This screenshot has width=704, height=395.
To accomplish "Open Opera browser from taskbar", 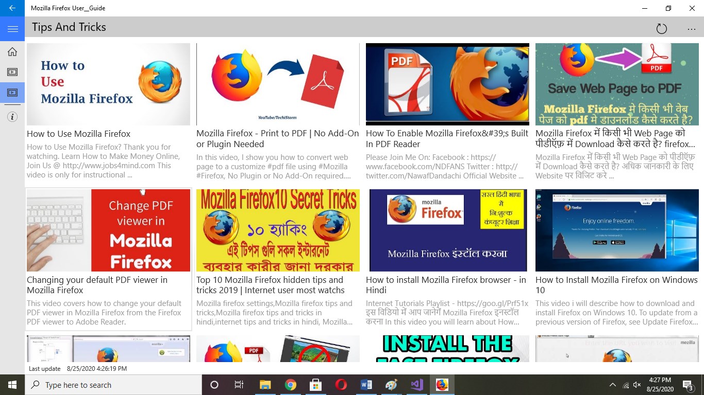I will (x=341, y=385).
